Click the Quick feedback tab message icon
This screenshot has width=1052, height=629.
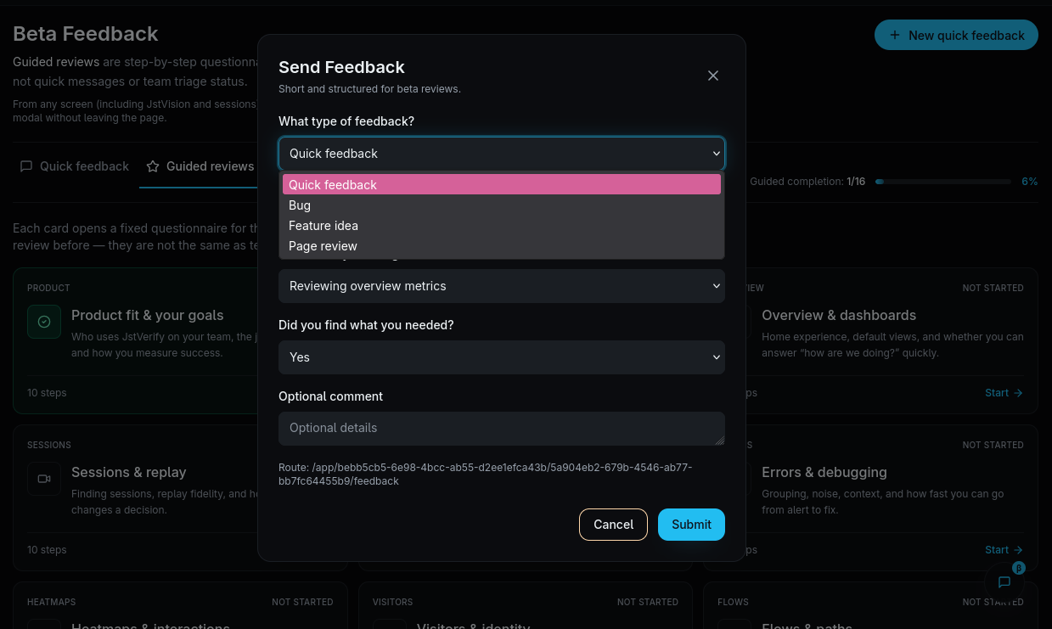pyautogui.click(x=26, y=166)
